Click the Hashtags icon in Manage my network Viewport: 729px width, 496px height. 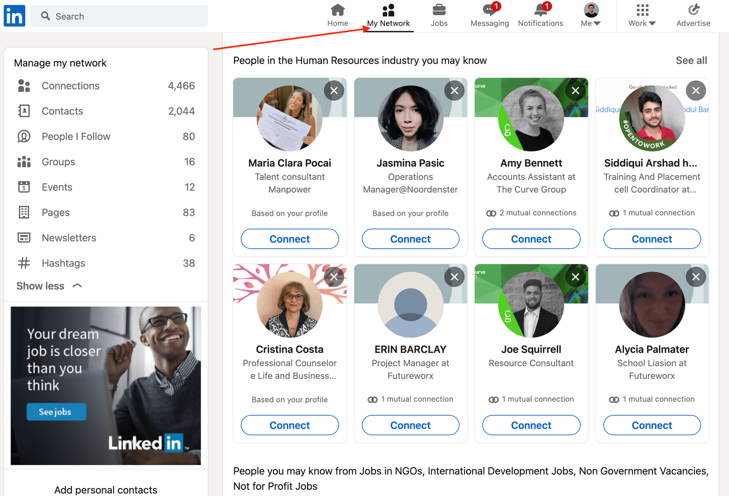(24, 263)
